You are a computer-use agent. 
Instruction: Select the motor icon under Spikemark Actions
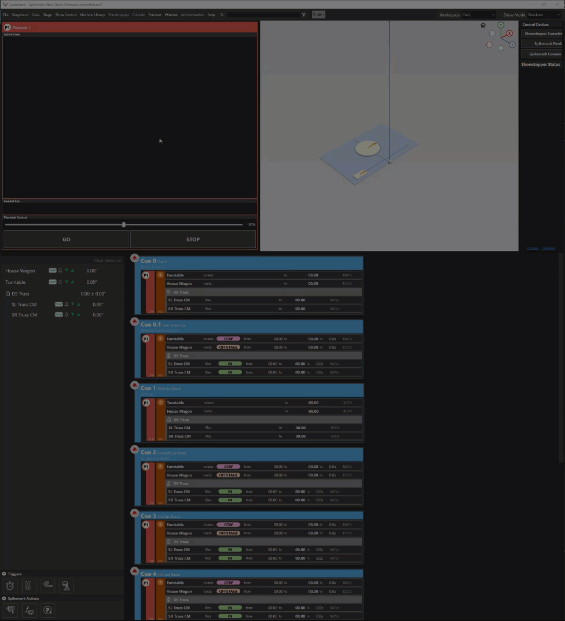pyautogui.click(x=10, y=610)
